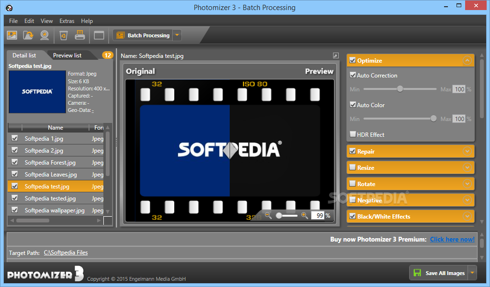Image resolution: width=490 pixels, height=287 pixels.
Task: Click the Auto Correction Max percentage field
Action: click(459, 89)
